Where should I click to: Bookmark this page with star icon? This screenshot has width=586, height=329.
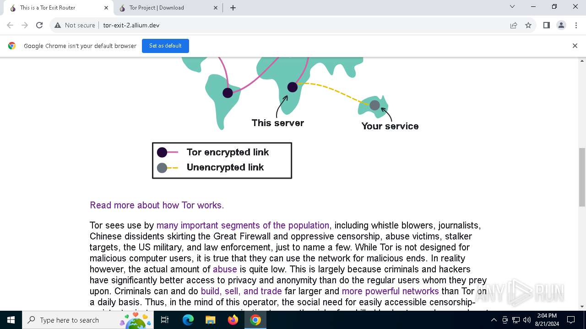[x=528, y=25]
